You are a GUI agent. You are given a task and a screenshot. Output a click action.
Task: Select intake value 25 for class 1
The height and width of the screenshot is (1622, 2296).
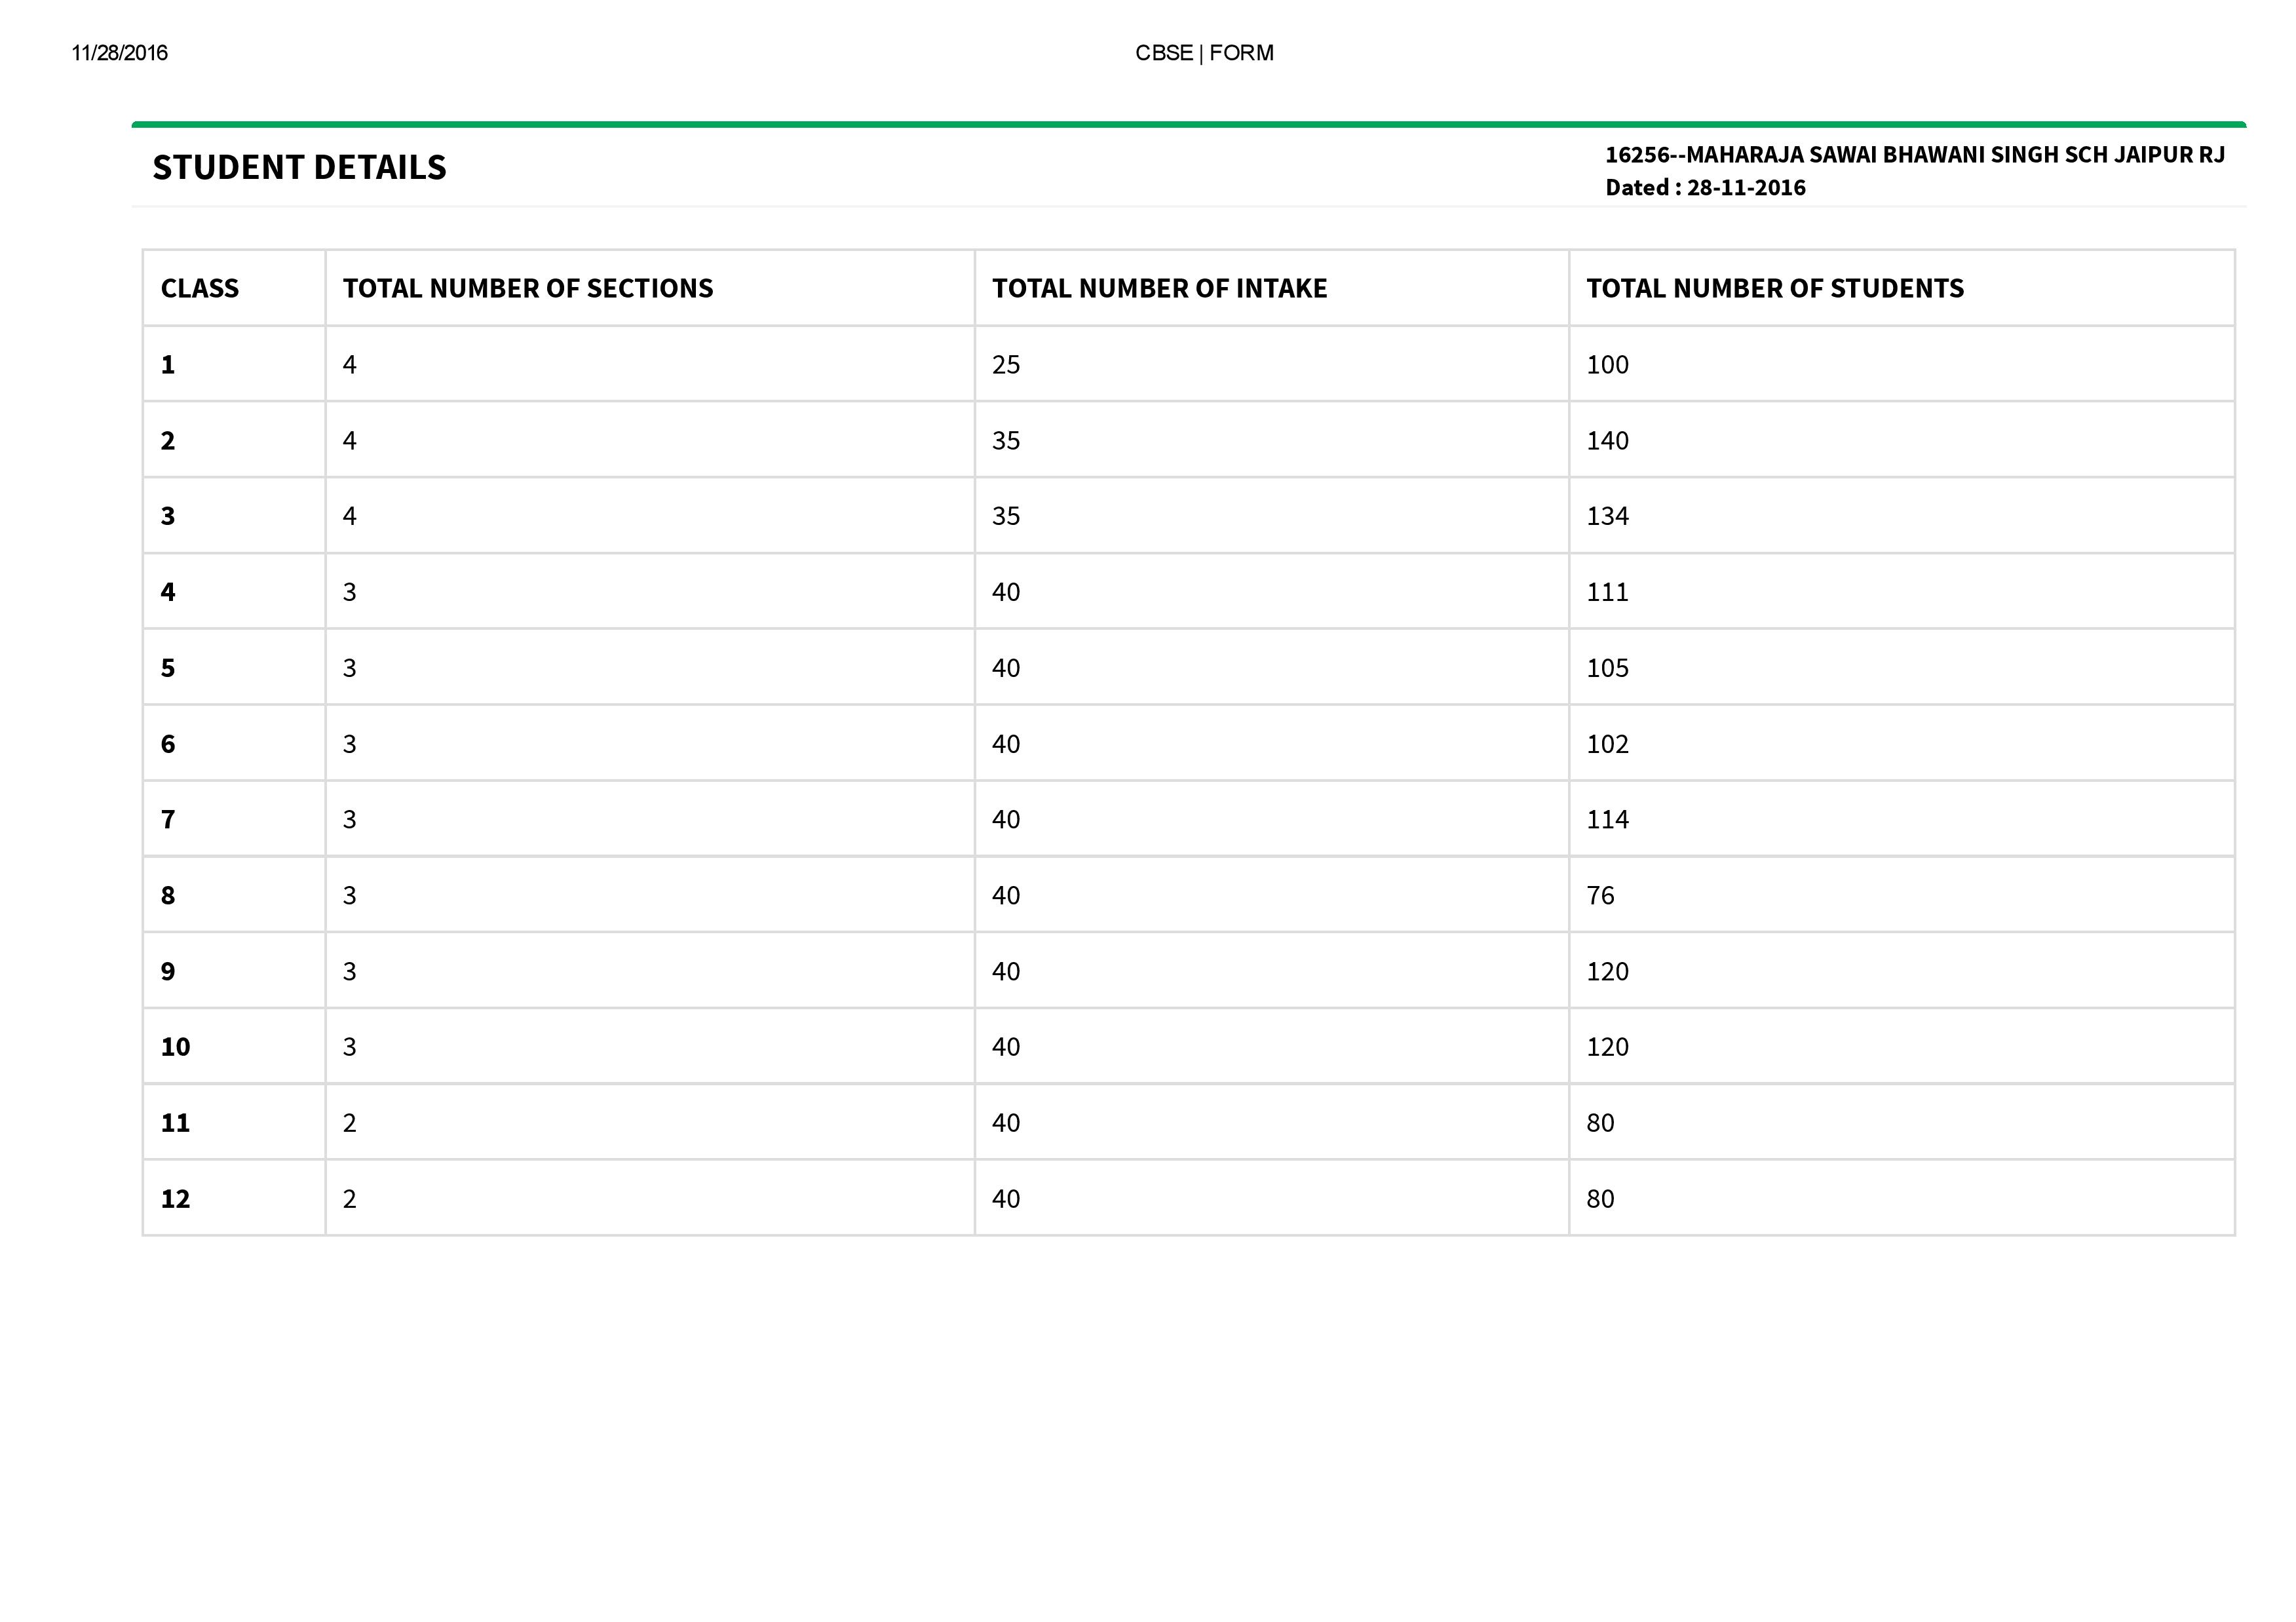pos(1006,365)
